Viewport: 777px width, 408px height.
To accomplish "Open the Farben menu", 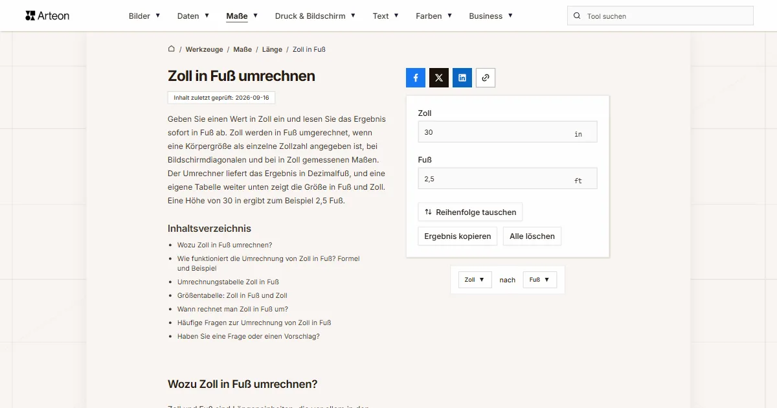I will 434,16.
